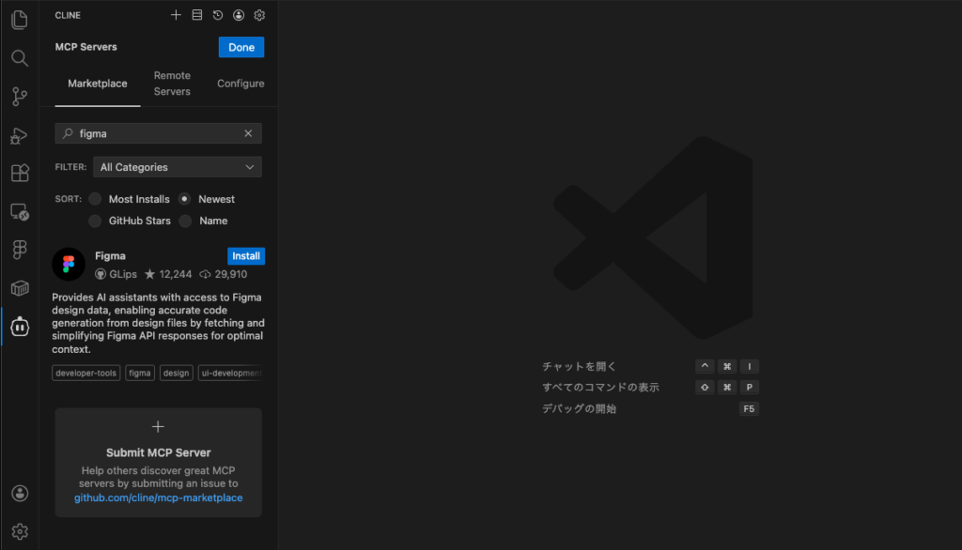This screenshot has height=550, width=962.
Task: Install the Figma MCP server
Action: tap(246, 256)
